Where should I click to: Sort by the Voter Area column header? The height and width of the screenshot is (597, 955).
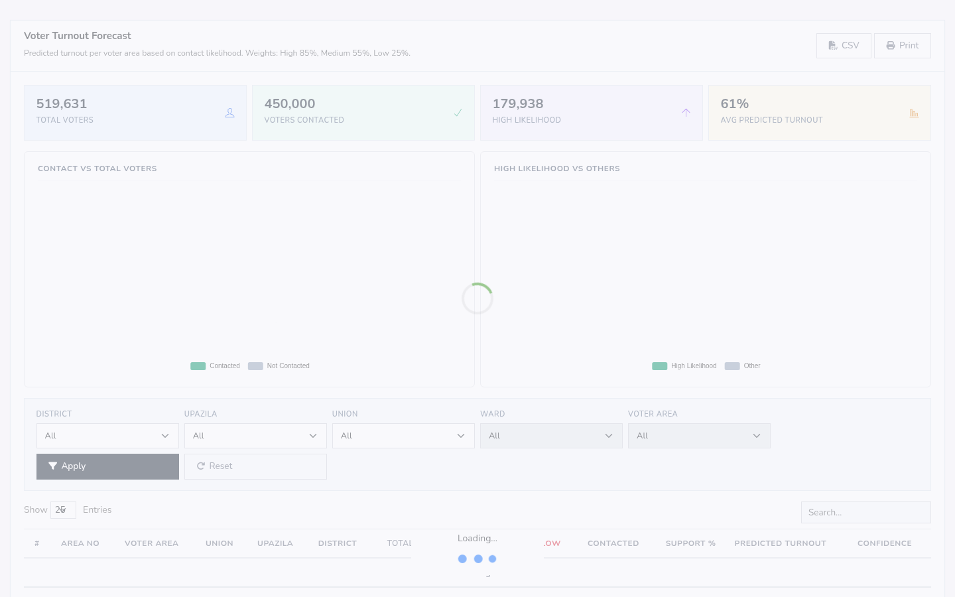click(x=151, y=543)
